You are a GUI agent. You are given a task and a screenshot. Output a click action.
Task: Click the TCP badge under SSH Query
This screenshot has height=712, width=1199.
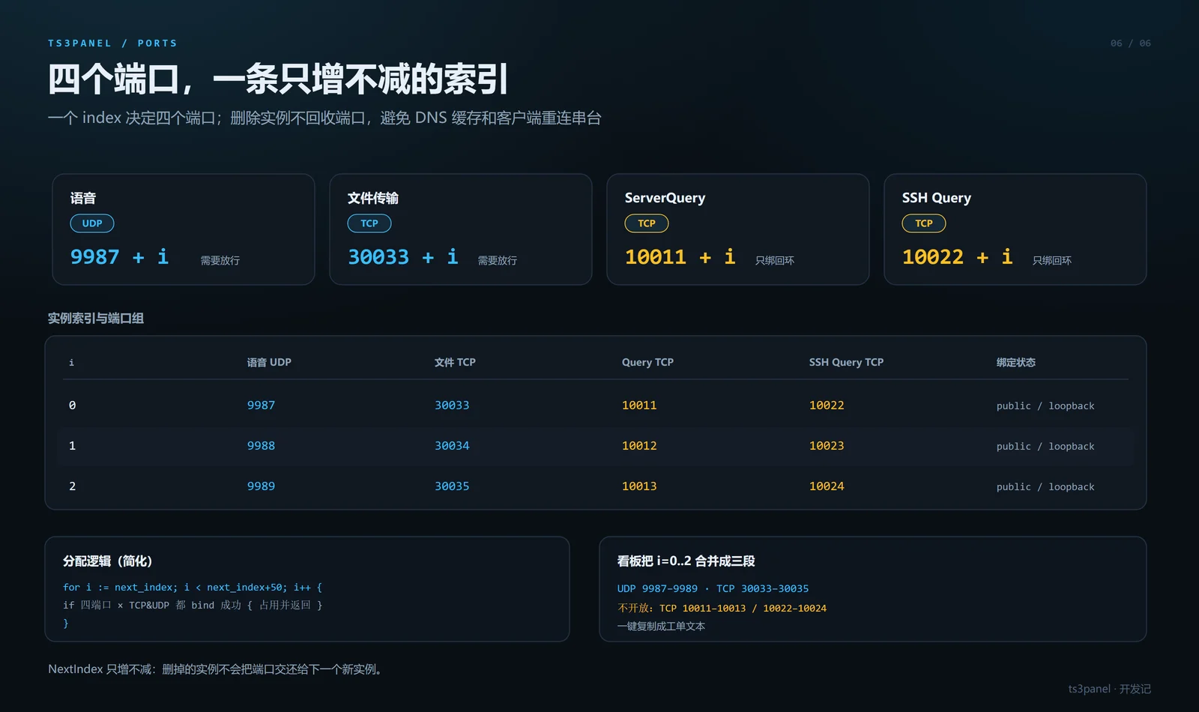[924, 223]
